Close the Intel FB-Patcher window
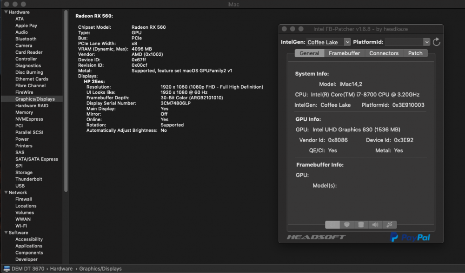This screenshot has height=273, width=465. 284,29
